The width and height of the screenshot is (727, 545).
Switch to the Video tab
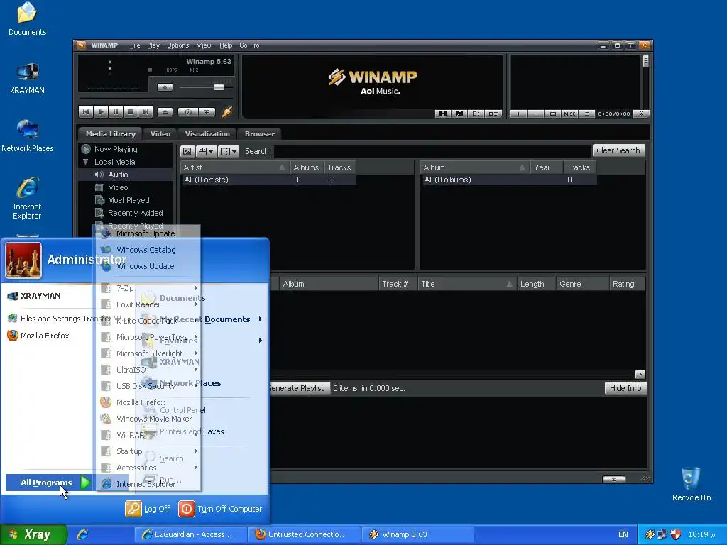(x=160, y=133)
